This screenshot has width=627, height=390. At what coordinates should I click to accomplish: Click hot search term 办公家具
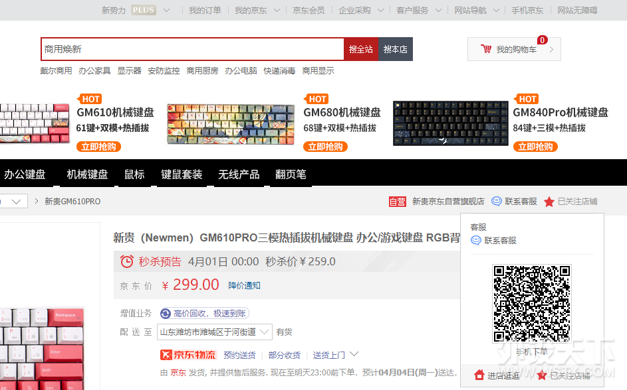point(95,71)
